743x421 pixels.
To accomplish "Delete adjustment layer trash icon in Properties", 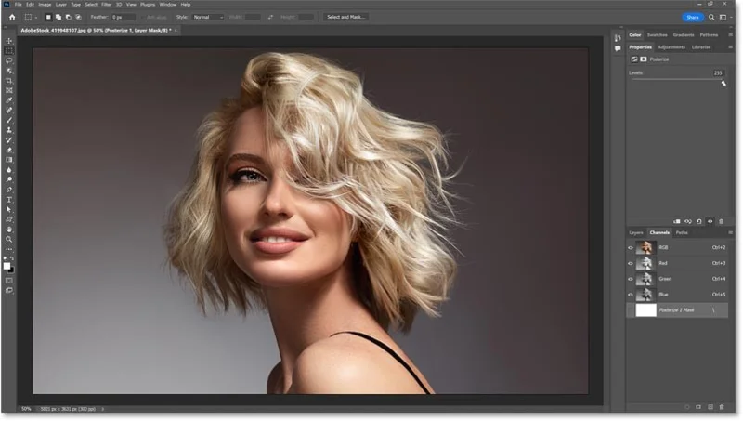I will coord(722,221).
